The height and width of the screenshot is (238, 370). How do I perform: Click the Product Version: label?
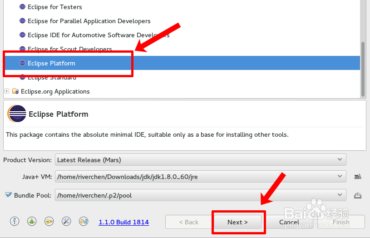(x=27, y=160)
